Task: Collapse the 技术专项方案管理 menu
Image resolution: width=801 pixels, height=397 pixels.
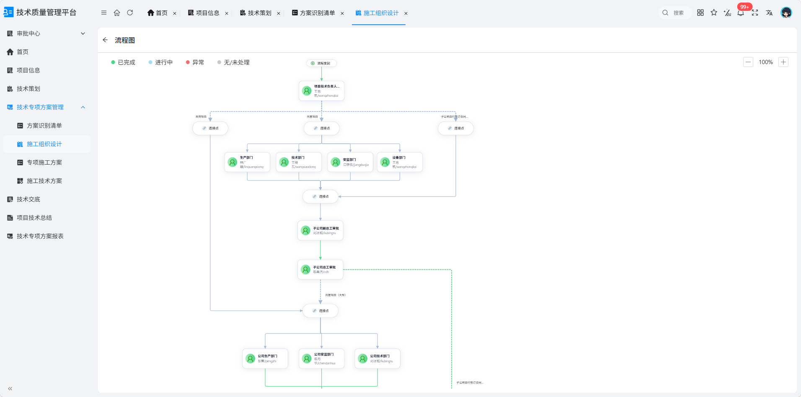Action: click(x=47, y=107)
